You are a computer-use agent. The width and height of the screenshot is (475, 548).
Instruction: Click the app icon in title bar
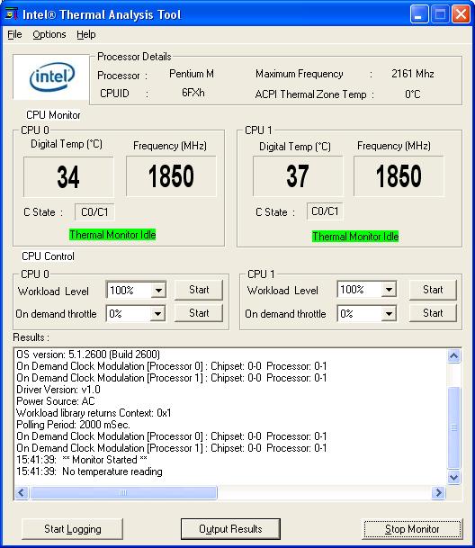click(x=12, y=14)
